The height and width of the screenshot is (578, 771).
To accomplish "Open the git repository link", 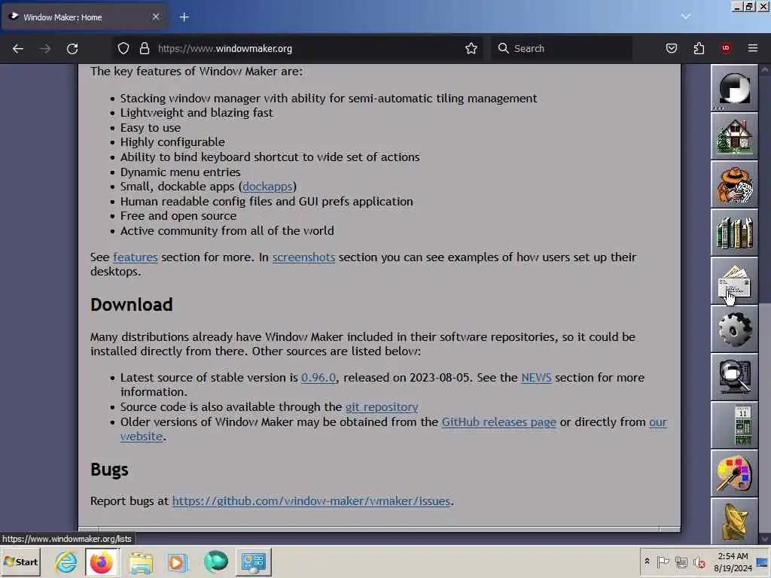I will click(382, 407).
